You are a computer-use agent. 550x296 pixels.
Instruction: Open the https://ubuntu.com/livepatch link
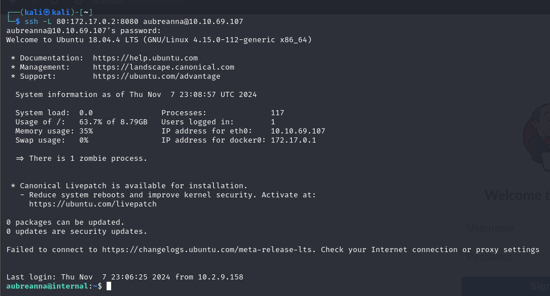click(93, 204)
